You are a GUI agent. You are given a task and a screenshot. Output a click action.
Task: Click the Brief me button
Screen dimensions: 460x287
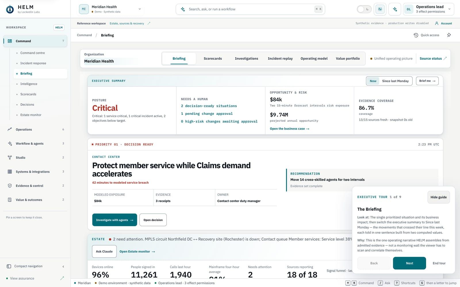[427, 81]
